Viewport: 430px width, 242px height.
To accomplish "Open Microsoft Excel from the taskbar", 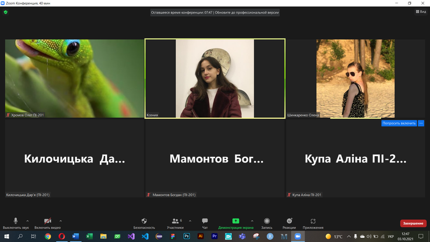I will click(x=89, y=236).
